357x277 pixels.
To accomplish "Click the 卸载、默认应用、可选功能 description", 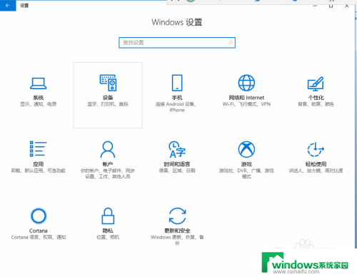I will pos(39,171).
